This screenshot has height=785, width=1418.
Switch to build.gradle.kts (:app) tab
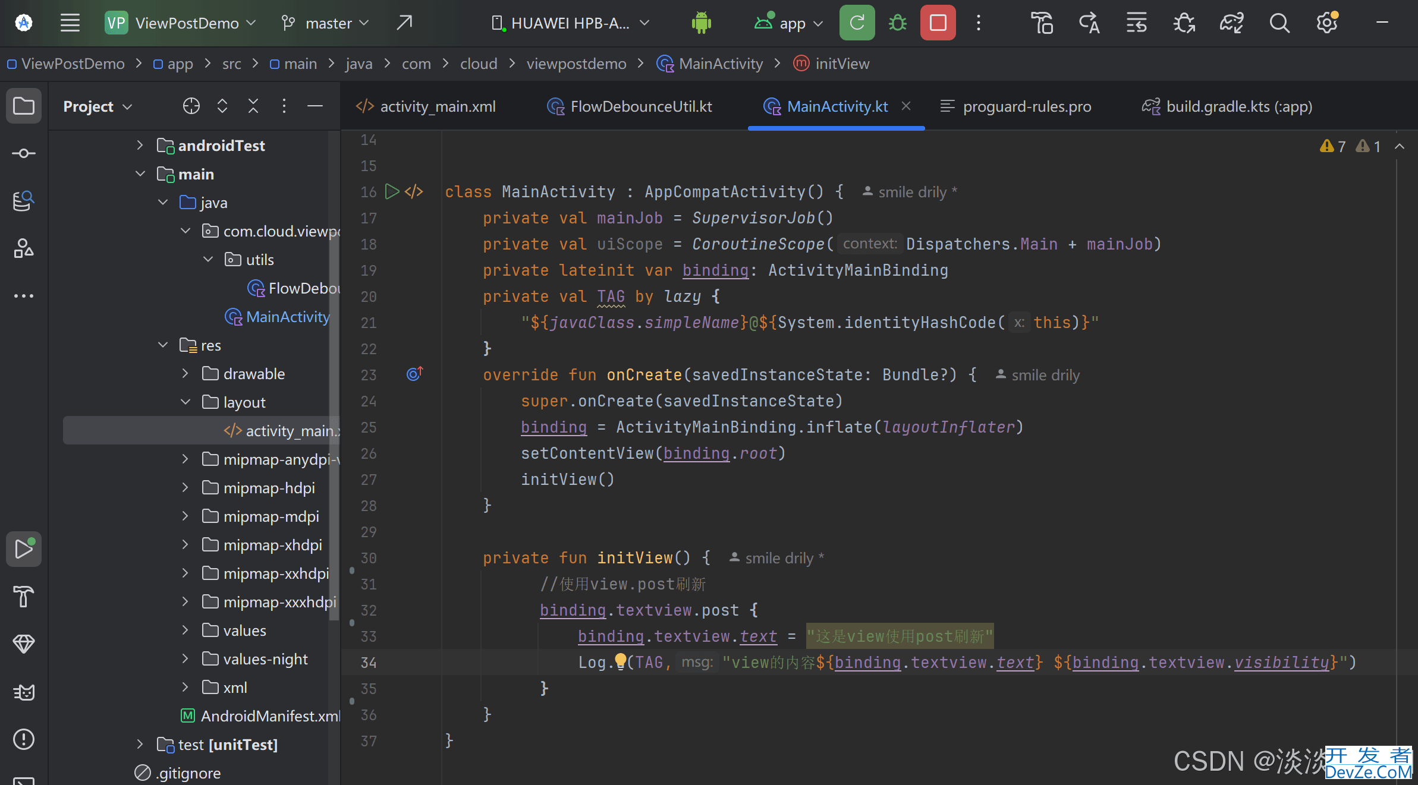pos(1227,106)
